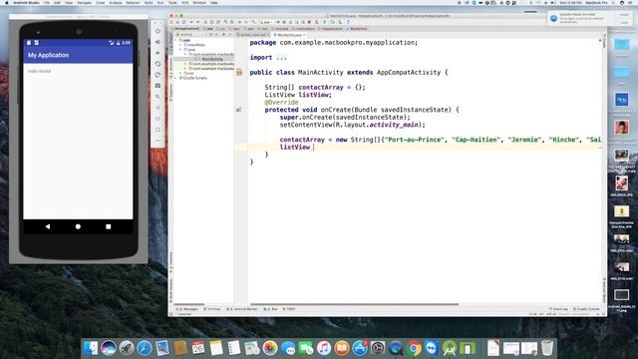Click the MyApplication6 breadcrumb
638x359 pixels.
coord(187,29)
